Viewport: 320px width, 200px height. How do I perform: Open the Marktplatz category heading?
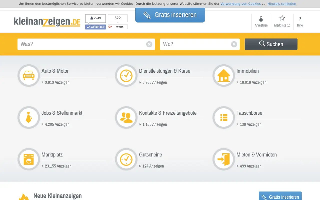point(52,154)
